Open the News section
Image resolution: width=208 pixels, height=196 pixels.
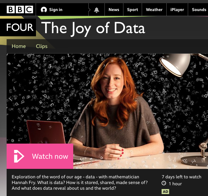tap(114, 10)
